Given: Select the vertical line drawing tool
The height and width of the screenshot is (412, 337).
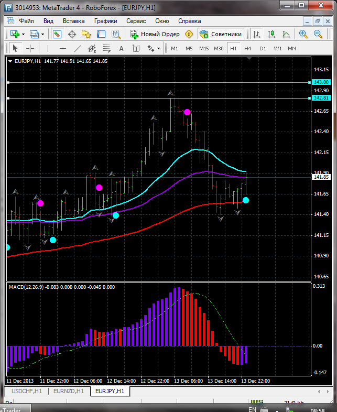Looking at the screenshot, I should click(48, 48).
